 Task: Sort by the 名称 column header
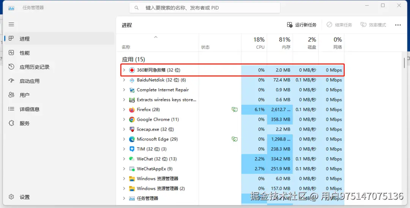[158, 43]
